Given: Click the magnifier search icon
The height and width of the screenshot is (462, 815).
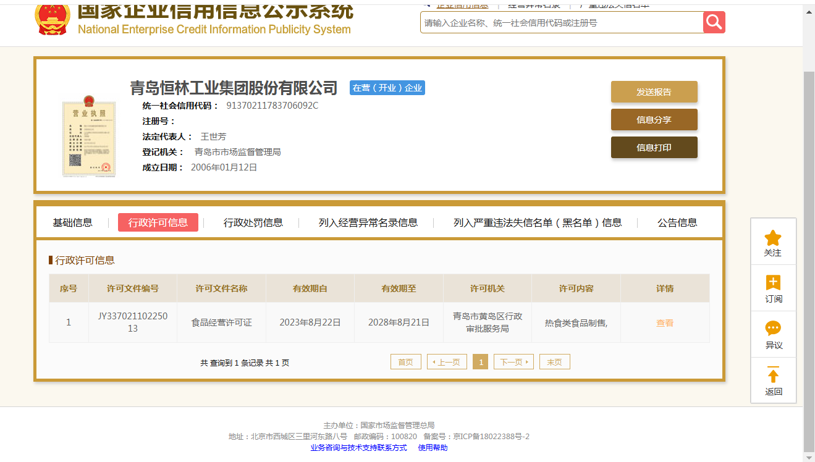Looking at the screenshot, I should [714, 23].
